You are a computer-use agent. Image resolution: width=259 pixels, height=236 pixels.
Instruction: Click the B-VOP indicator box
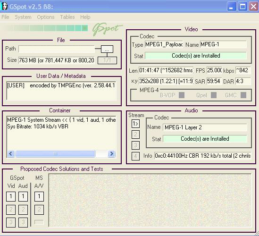coord(182,95)
